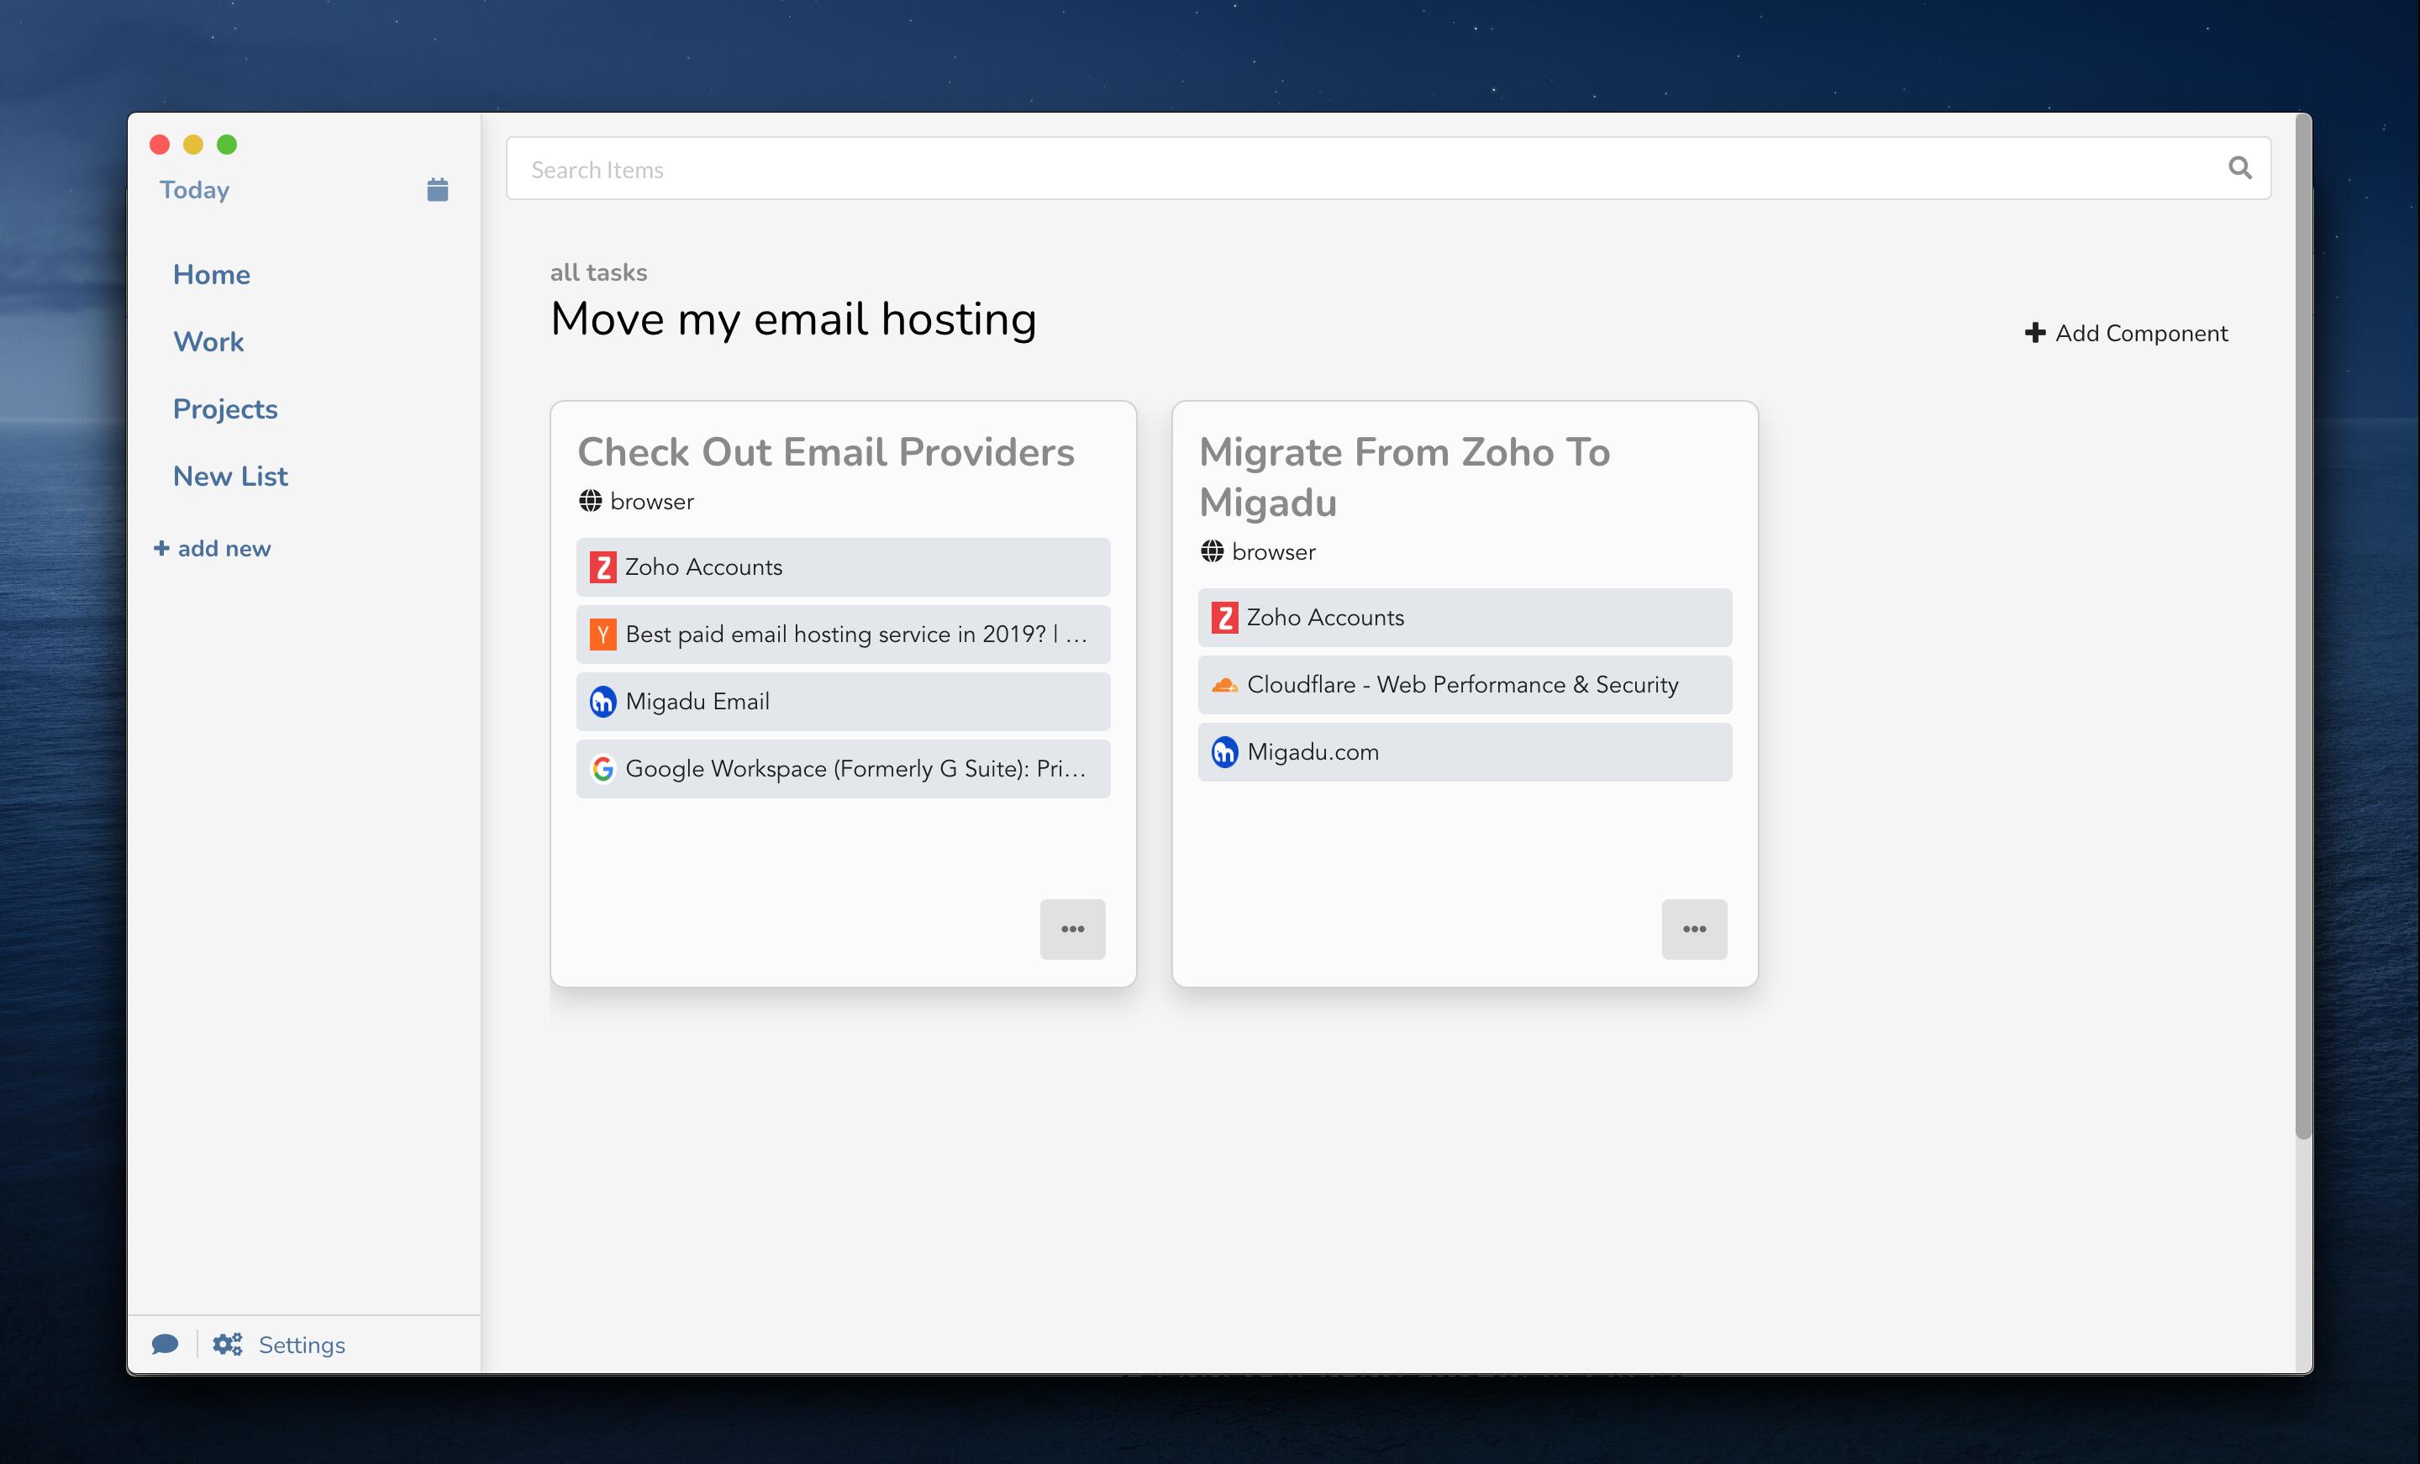
Task: Click the Cloudflare cloud icon
Action: [x=1223, y=685]
